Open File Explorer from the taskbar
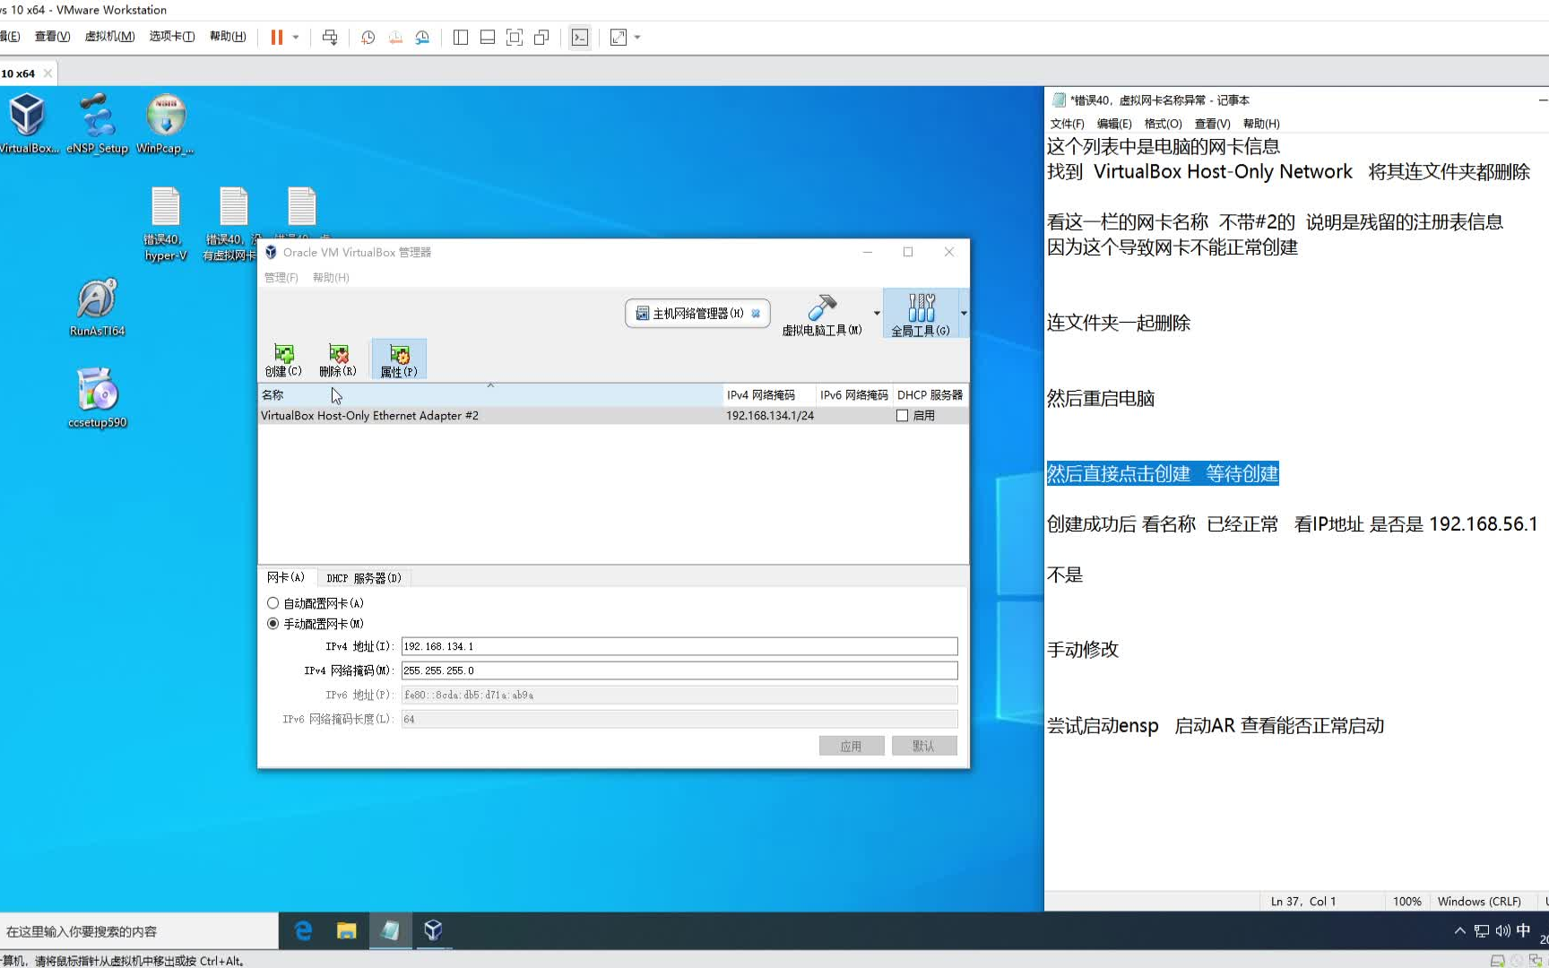1549x968 pixels. click(346, 930)
